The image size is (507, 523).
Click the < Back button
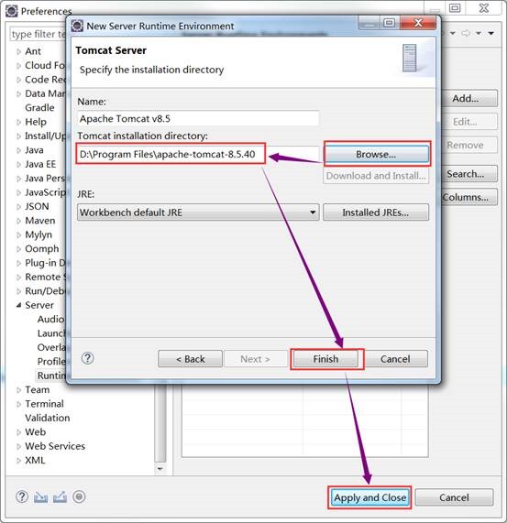point(191,359)
